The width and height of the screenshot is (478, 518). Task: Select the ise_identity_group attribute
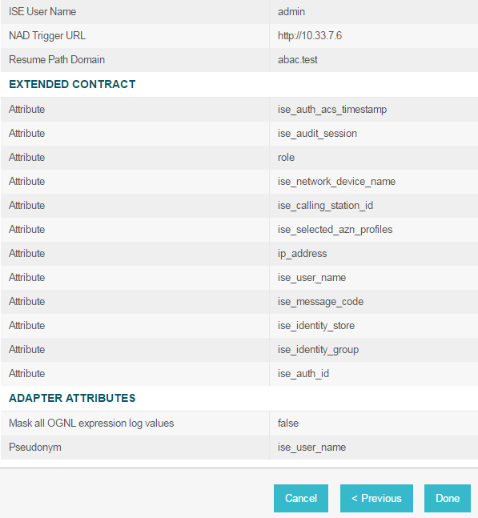pyautogui.click(x=318, y=350)
